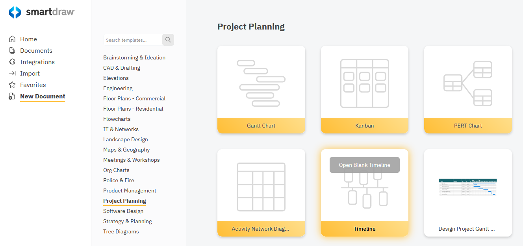This screenshot has width=523, height=246.
Task: Select the Import option in sidebar
Action: tap(12, 73)
